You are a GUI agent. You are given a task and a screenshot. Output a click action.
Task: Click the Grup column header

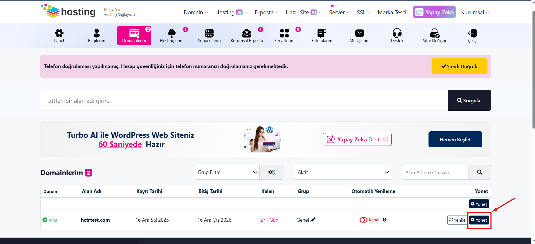click(x=303, y=191)
